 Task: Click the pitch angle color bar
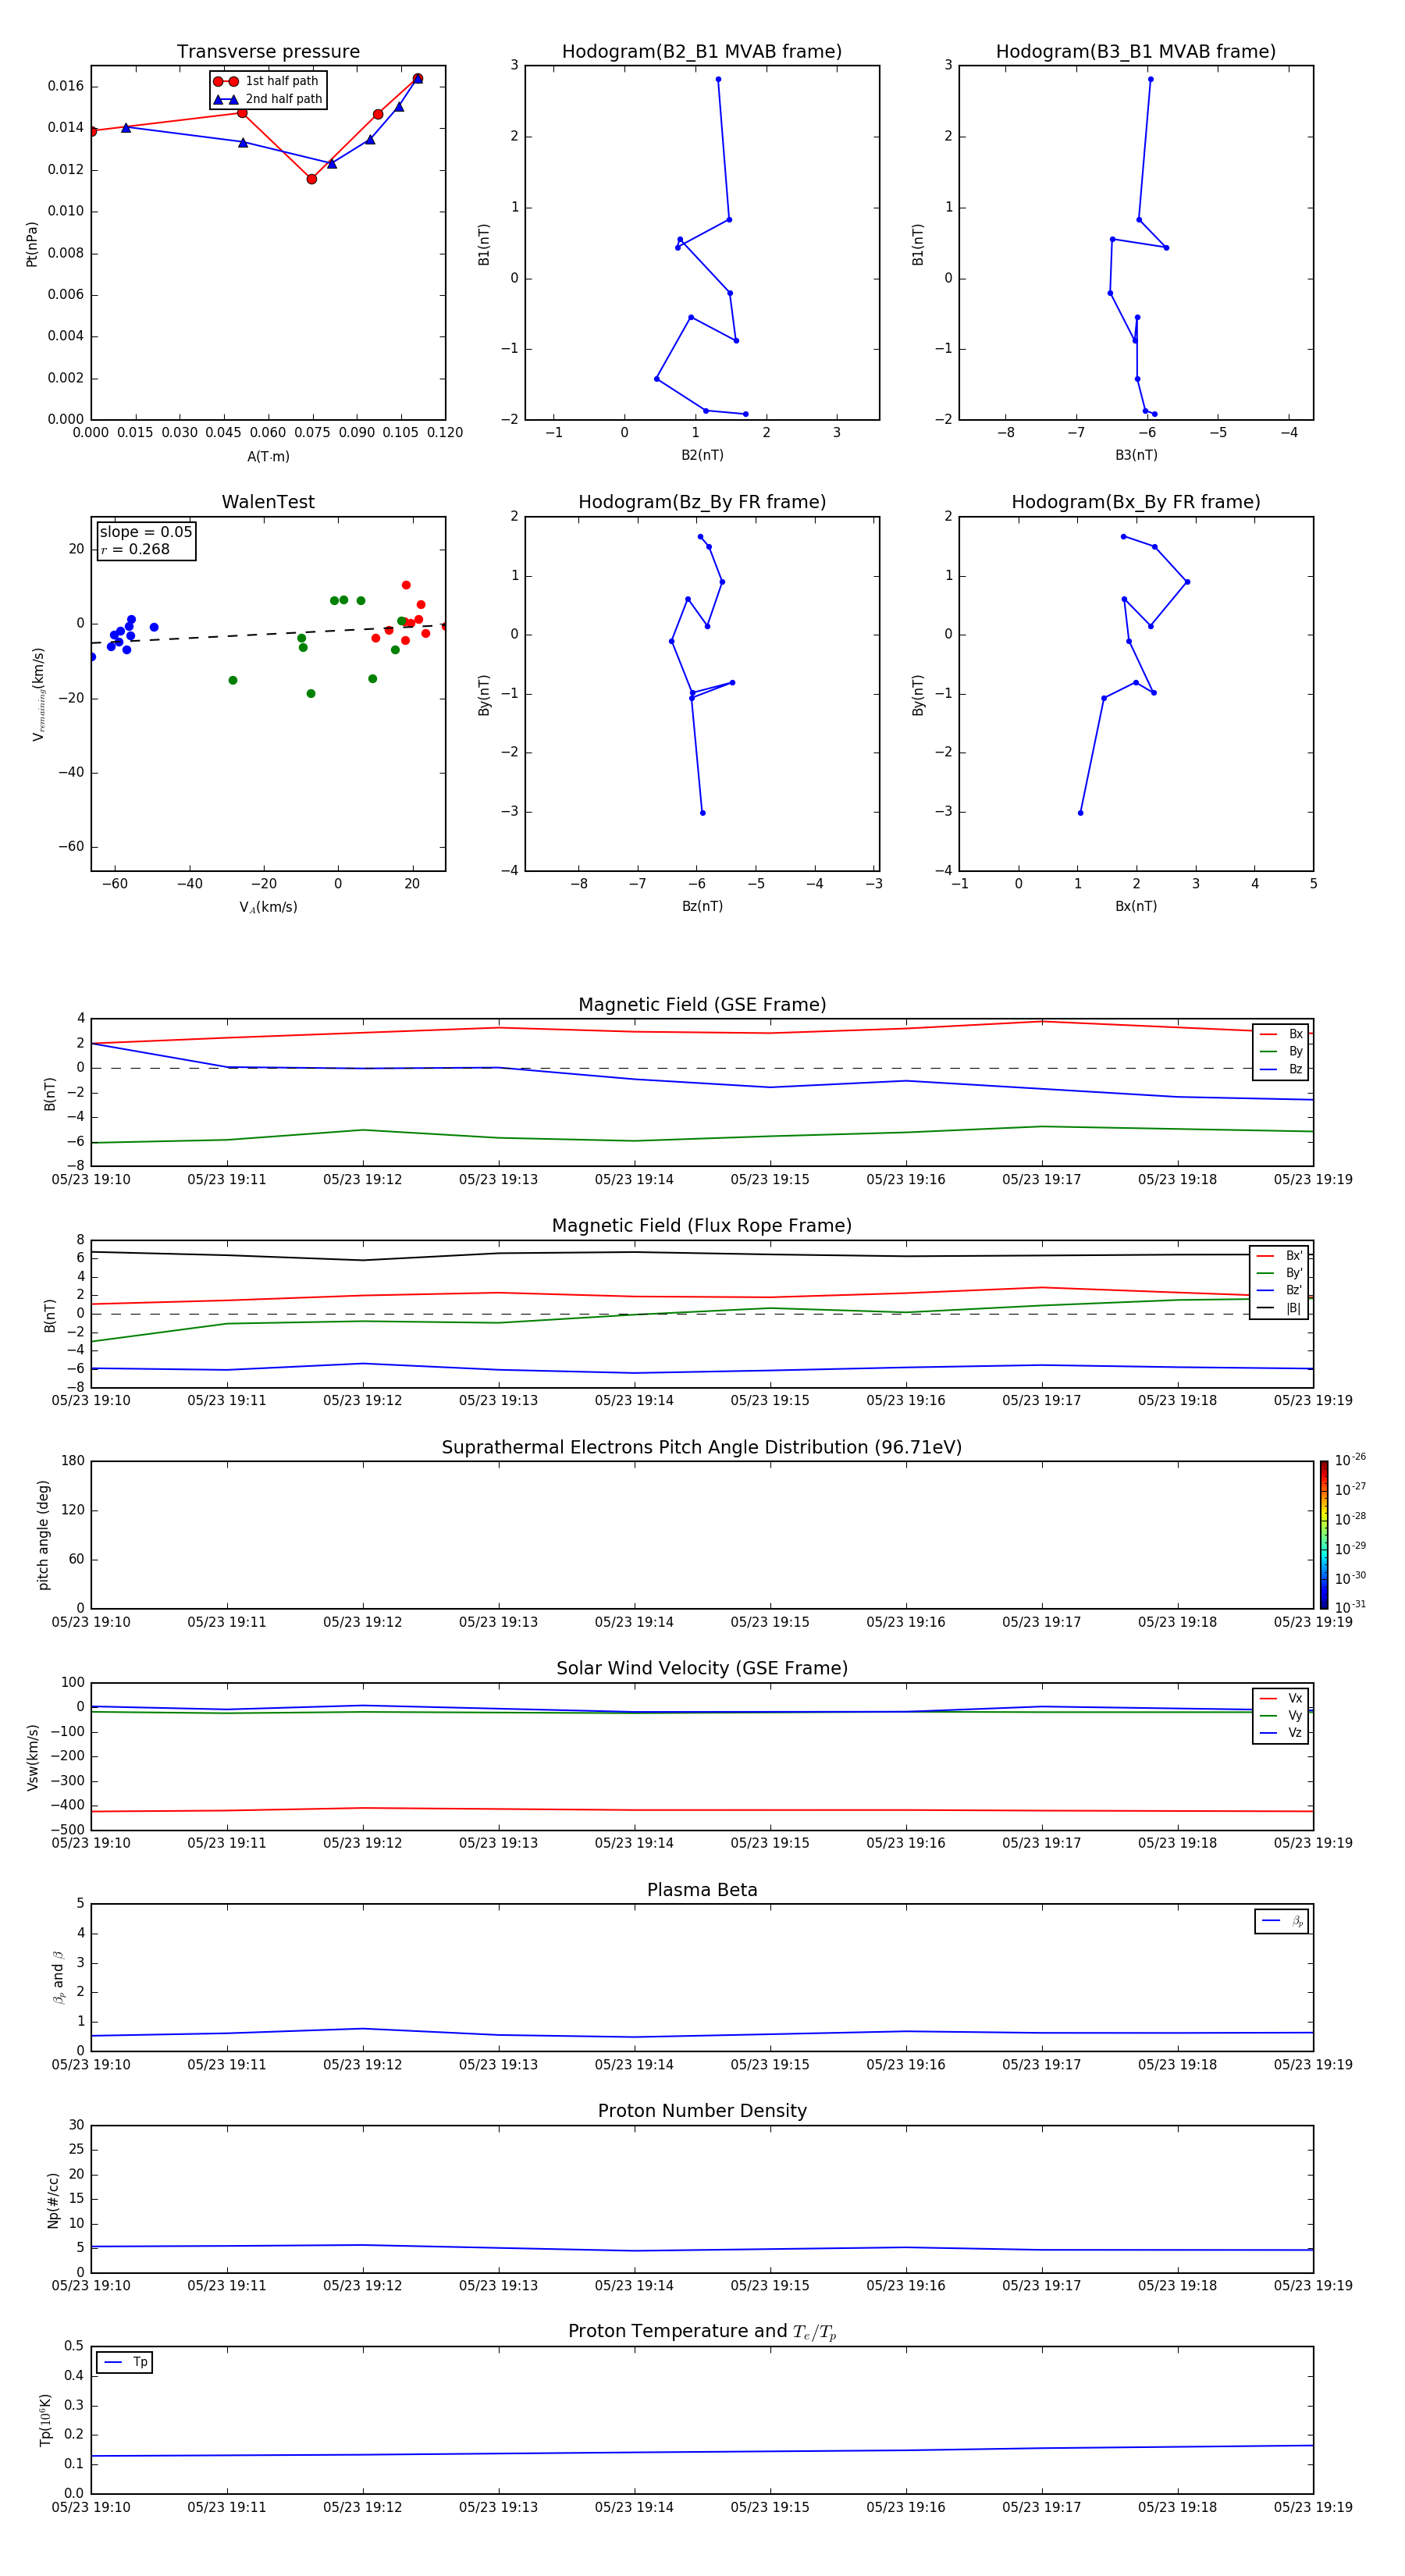[1324, 1535]
